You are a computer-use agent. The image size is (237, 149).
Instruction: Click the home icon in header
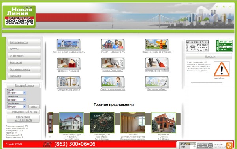217,7
